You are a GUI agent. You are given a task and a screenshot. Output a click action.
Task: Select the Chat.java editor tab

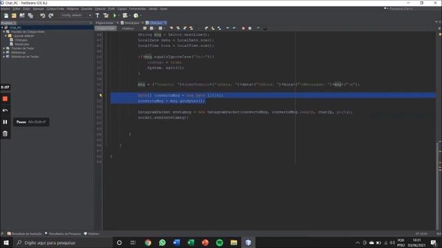156,23
